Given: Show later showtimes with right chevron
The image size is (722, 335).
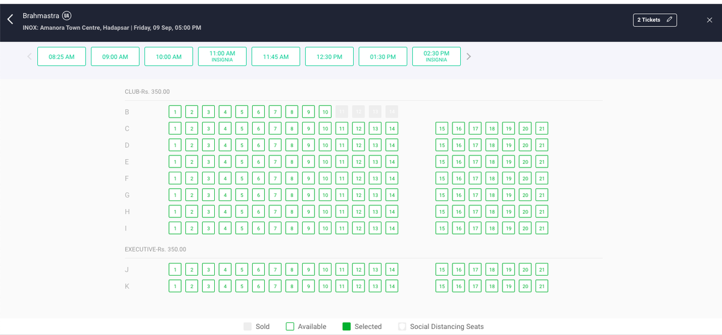Looking at the screenshot, I should 469,56.
